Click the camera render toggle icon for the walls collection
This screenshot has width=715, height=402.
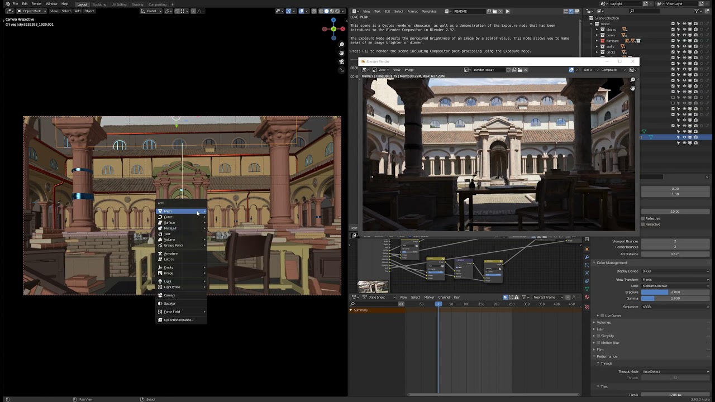tap(696, 46)
